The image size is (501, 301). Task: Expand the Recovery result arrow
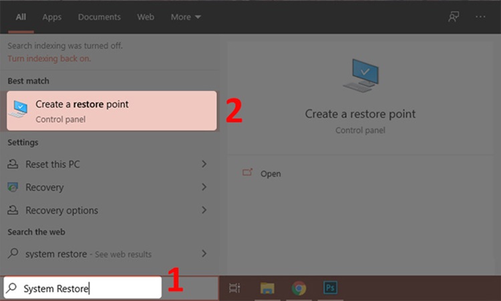pyautogui.click(x=204, y=188)
